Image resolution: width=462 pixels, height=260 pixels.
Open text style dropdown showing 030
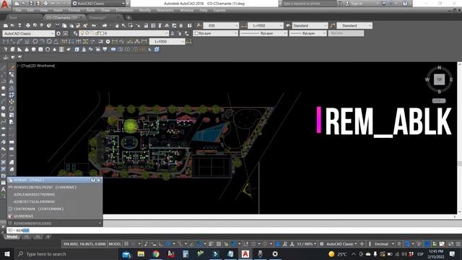pyautogui.click(x=221, y=26)
